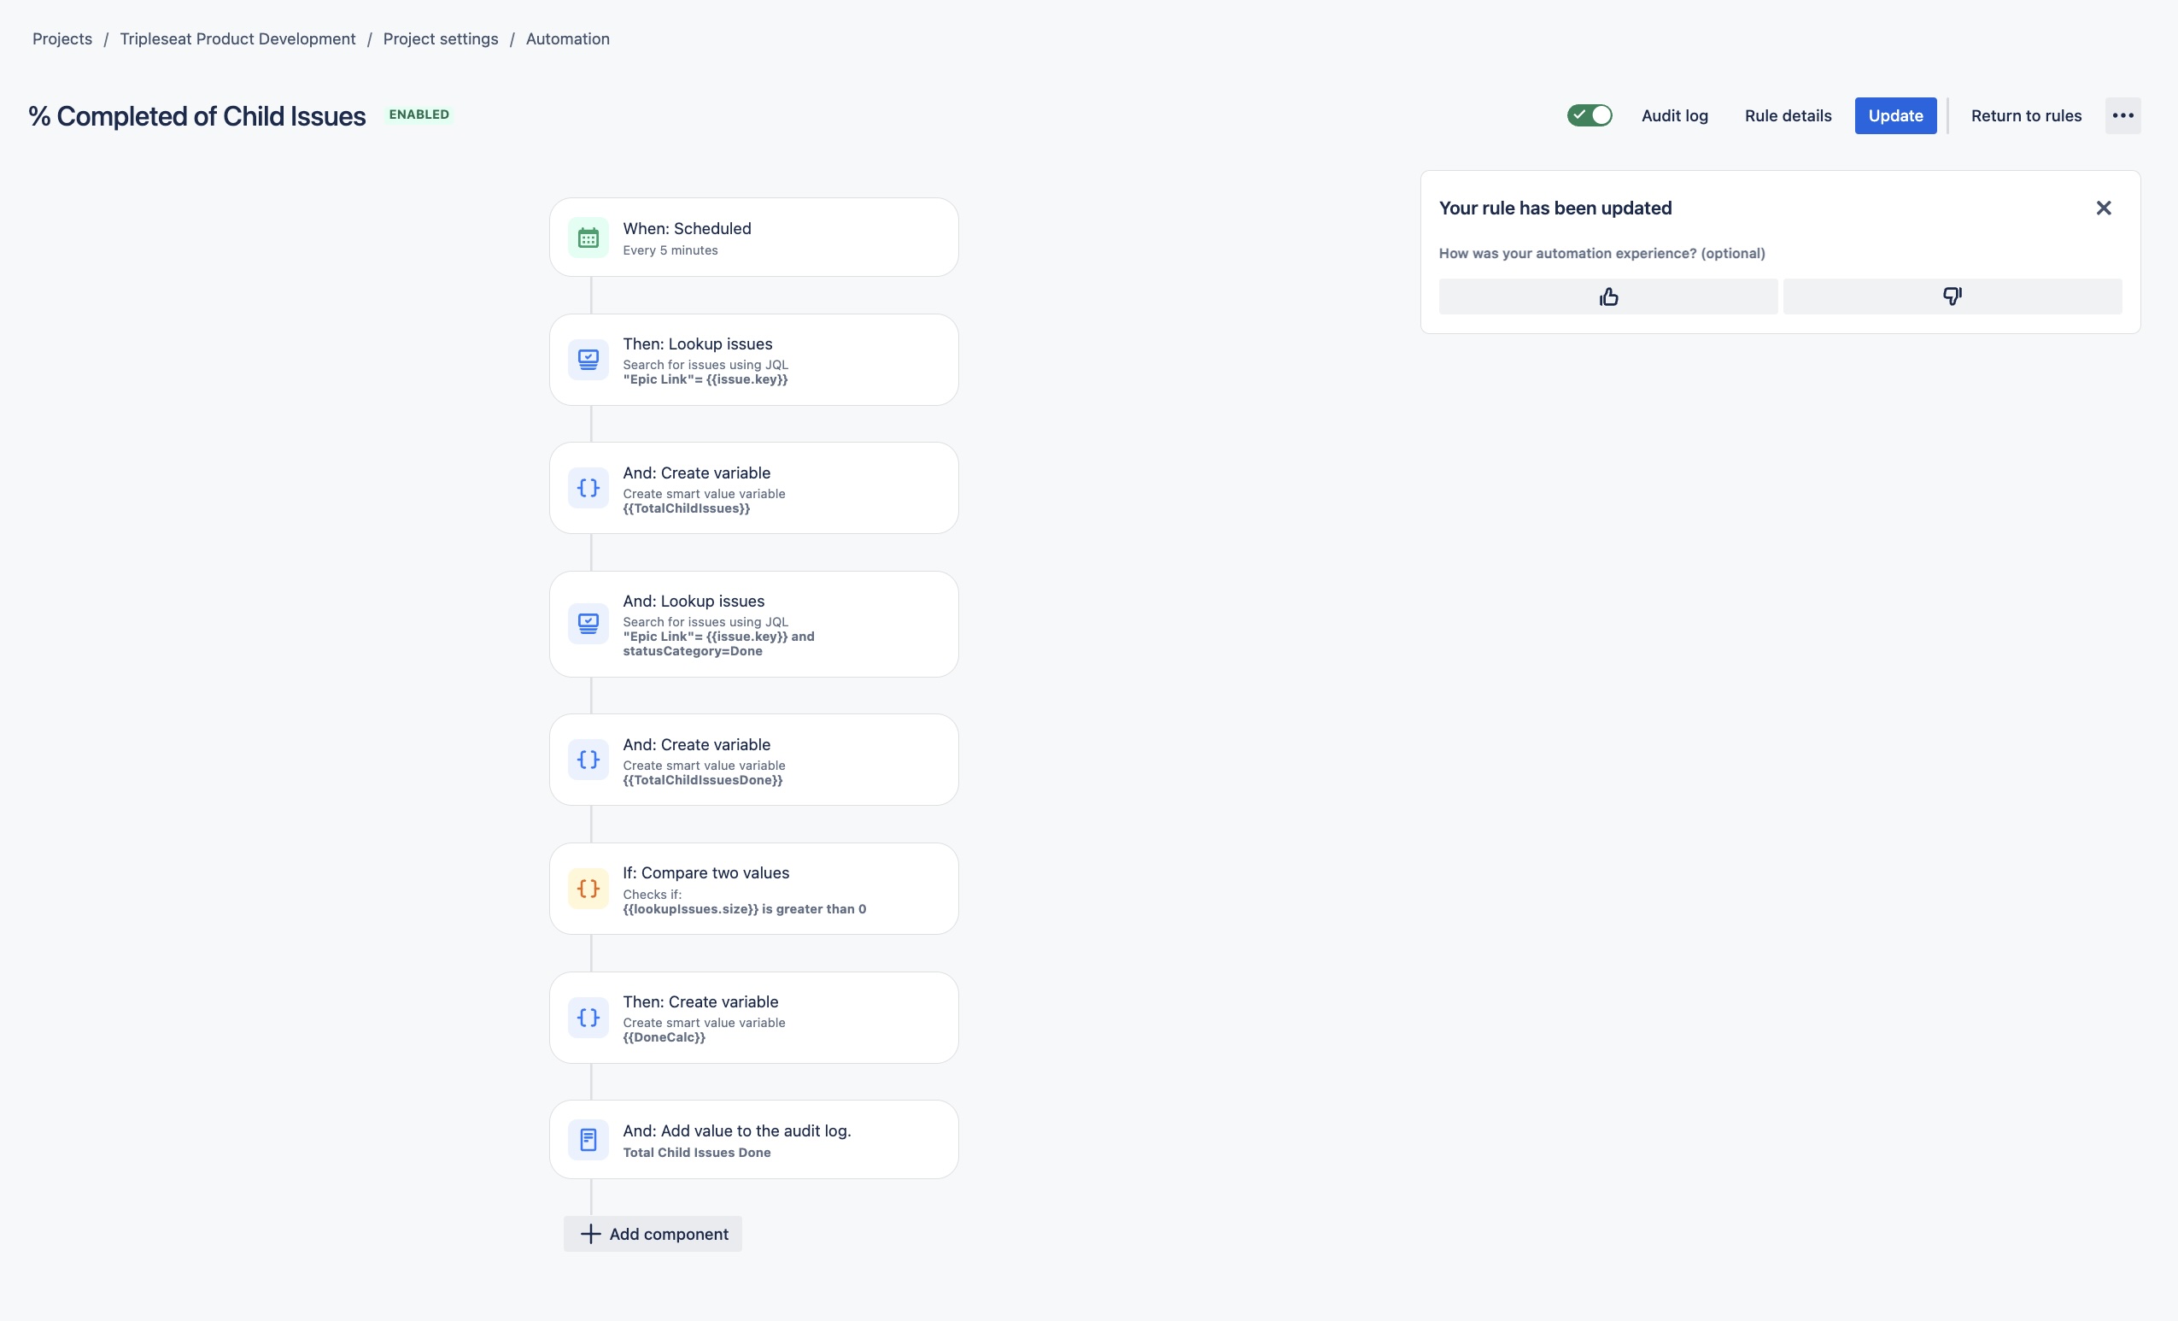Dismiss the rule updated notification
This screenshot has height=1321, width=2178.
[2104, 208]
